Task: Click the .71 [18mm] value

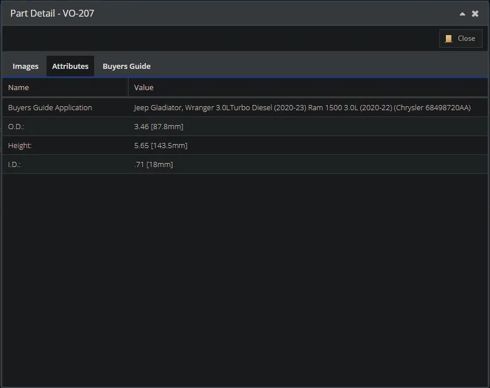Action: 153,164
